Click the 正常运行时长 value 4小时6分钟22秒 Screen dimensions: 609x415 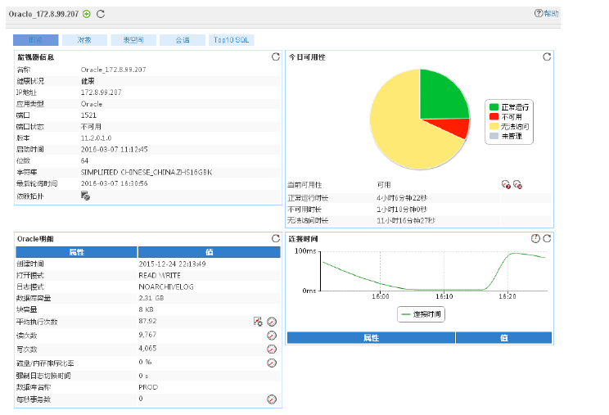[402, 198]
